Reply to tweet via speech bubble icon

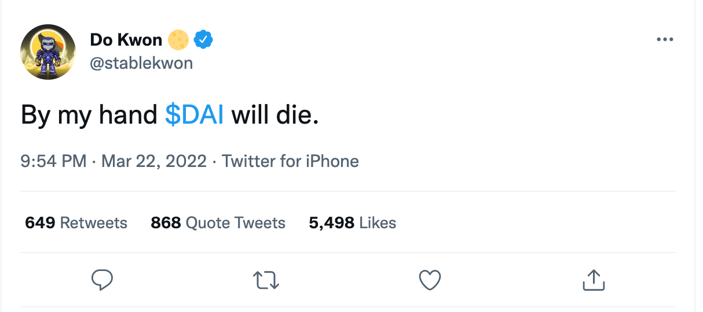coord(102,280)
